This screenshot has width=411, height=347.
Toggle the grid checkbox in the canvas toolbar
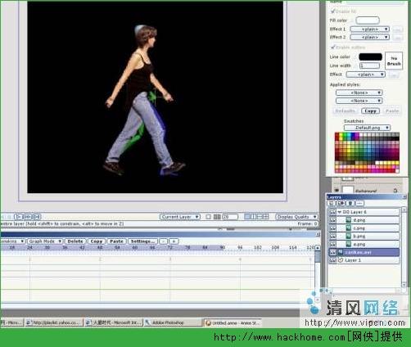(209, 217)
